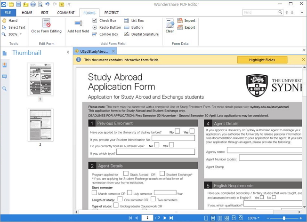Tick the July semester checkbox

129,192
